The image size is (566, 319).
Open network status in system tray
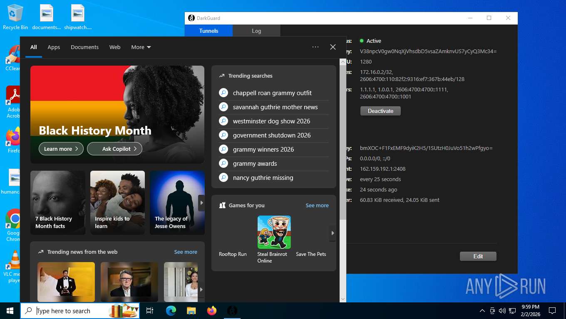click(513, 311)
